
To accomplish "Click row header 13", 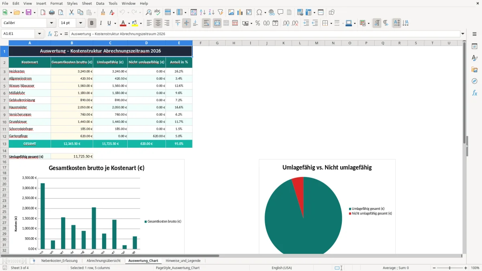I will 4,144.
